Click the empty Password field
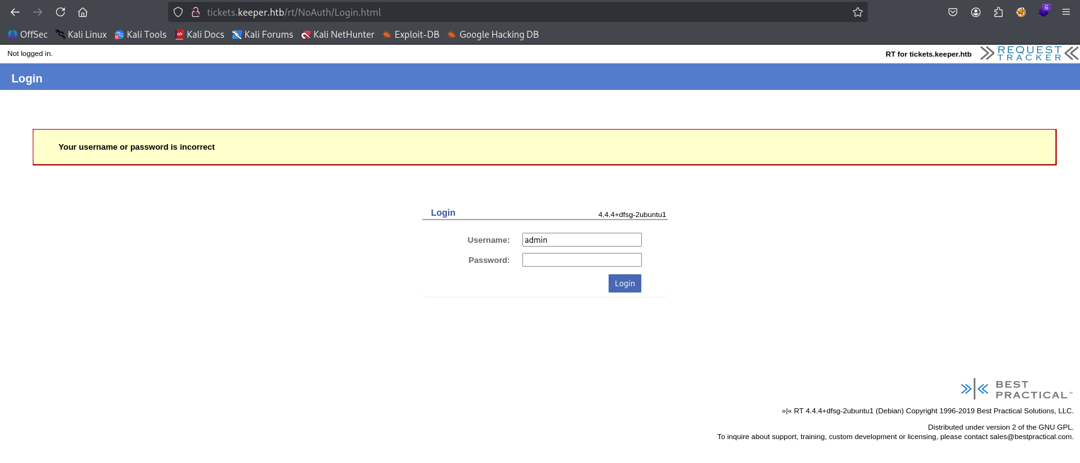Image resolution: width=1080 pixels, height=463 pixels. (x=582, y=260)
